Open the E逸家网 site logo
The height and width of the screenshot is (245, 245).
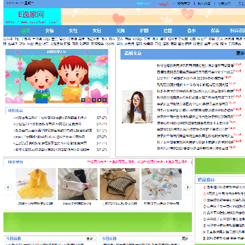[32, 16]
